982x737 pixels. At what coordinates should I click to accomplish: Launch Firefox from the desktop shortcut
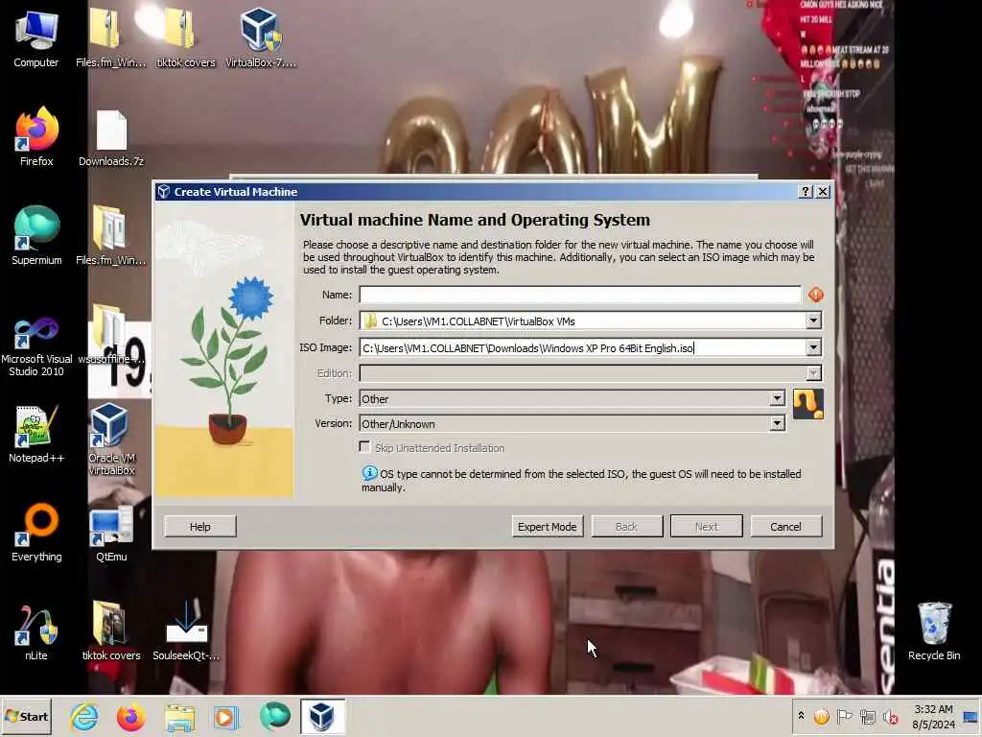pyautogui.click(x=36, y=137)
